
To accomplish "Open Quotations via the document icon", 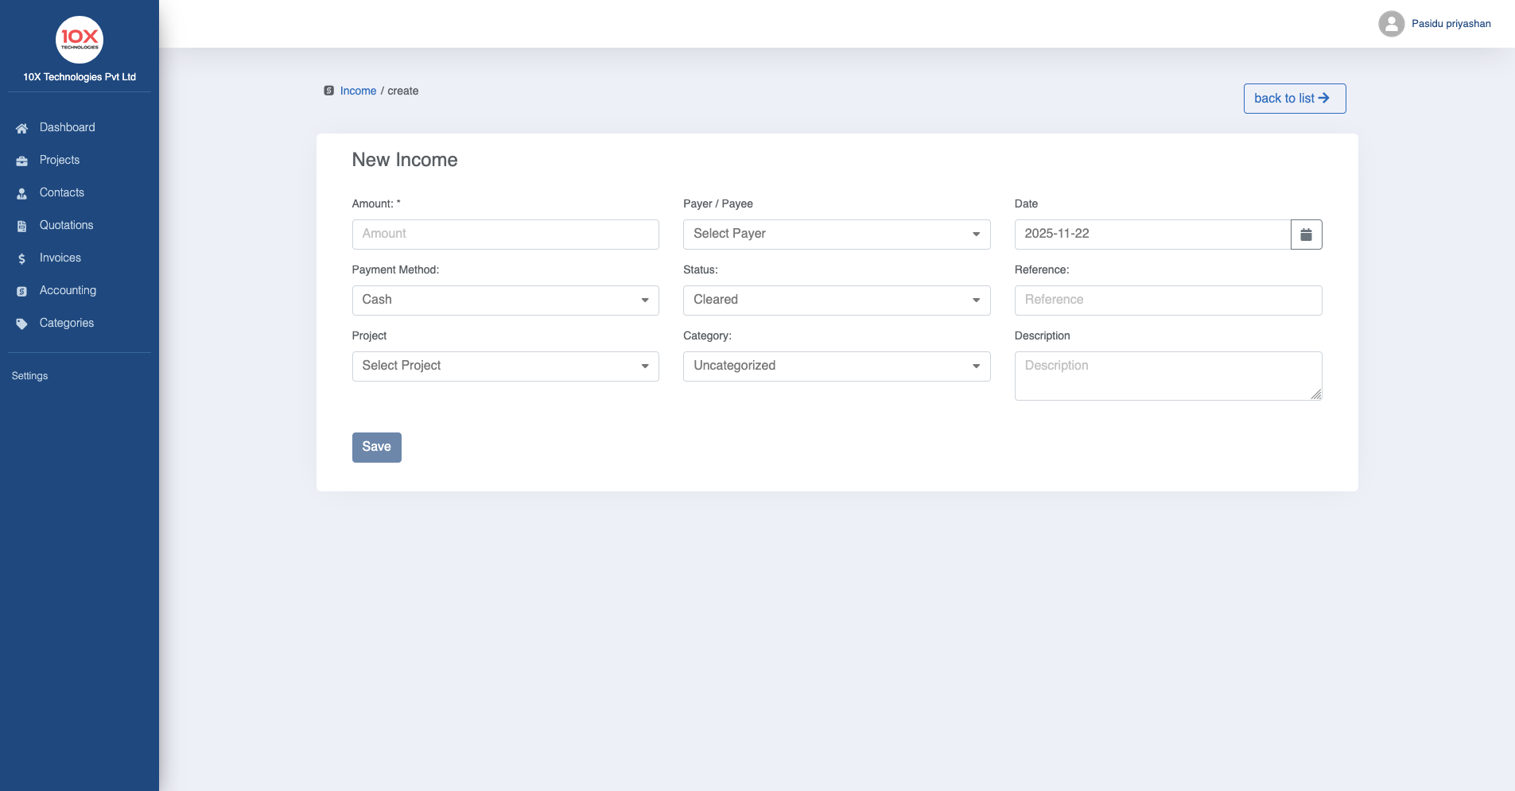I will [x=21, y=226].
